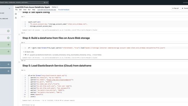Click the es.batch.size.entries option line

point(47,90)
